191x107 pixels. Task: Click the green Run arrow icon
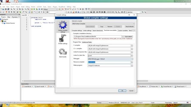pos(34,9)
